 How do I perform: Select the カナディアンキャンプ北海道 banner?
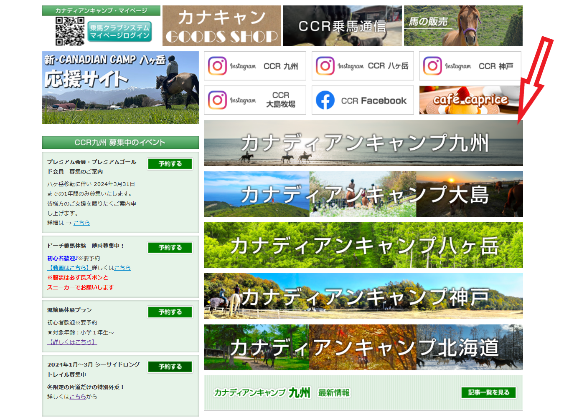point(363,347)
